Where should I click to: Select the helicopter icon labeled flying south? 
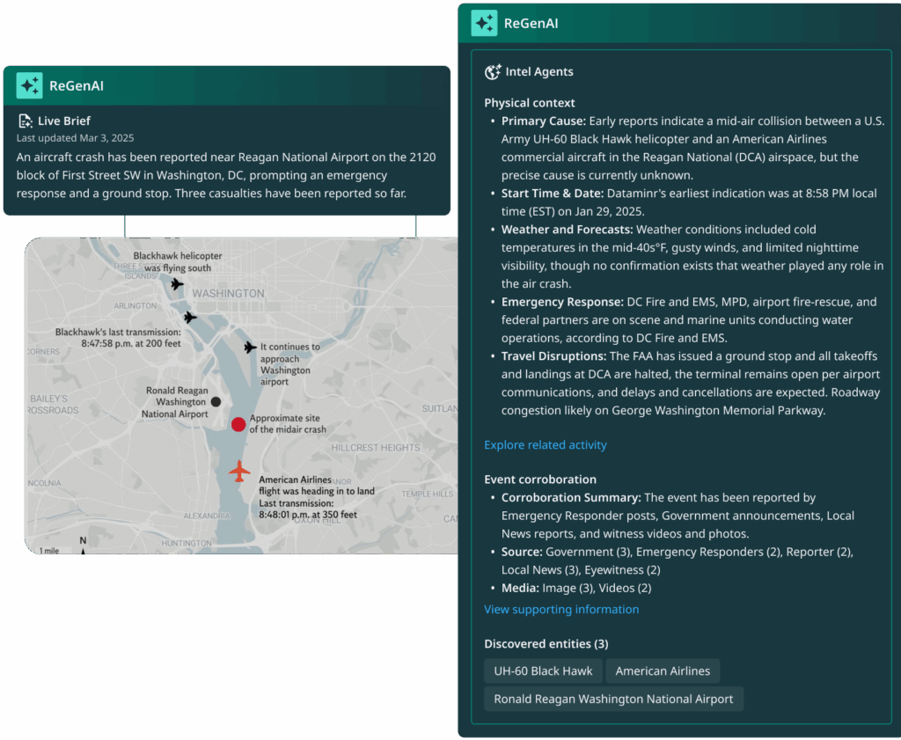pos(177,284)
